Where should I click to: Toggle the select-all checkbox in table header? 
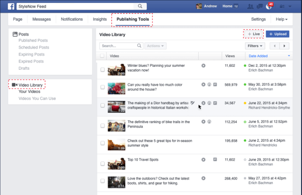[103, 56]
